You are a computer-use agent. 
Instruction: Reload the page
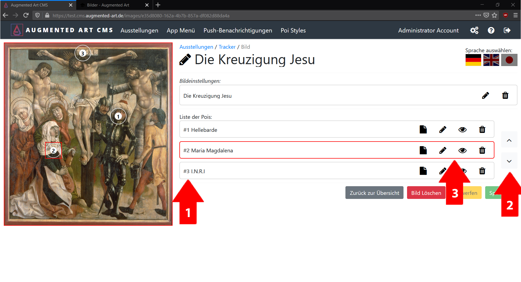[x=26, y=15]
